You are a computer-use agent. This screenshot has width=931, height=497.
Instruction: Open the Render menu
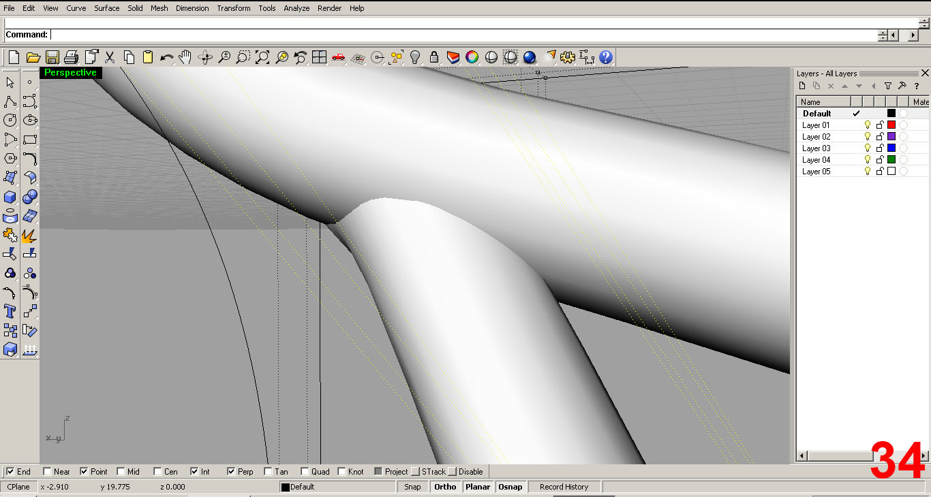(x=330, y=8)
